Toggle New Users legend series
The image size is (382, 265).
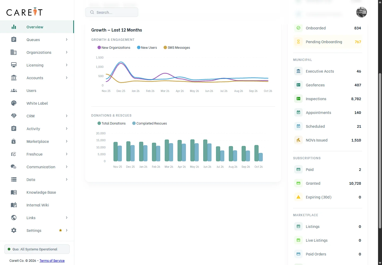pyautogui.click(x=147, y=47)
